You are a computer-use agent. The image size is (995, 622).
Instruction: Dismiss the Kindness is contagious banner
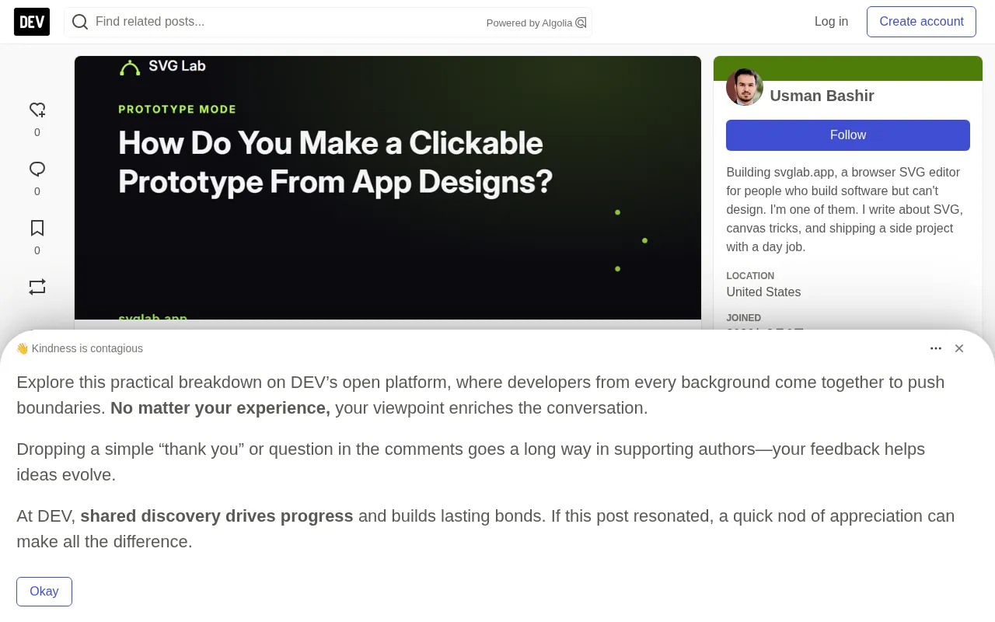coord(959,348)
